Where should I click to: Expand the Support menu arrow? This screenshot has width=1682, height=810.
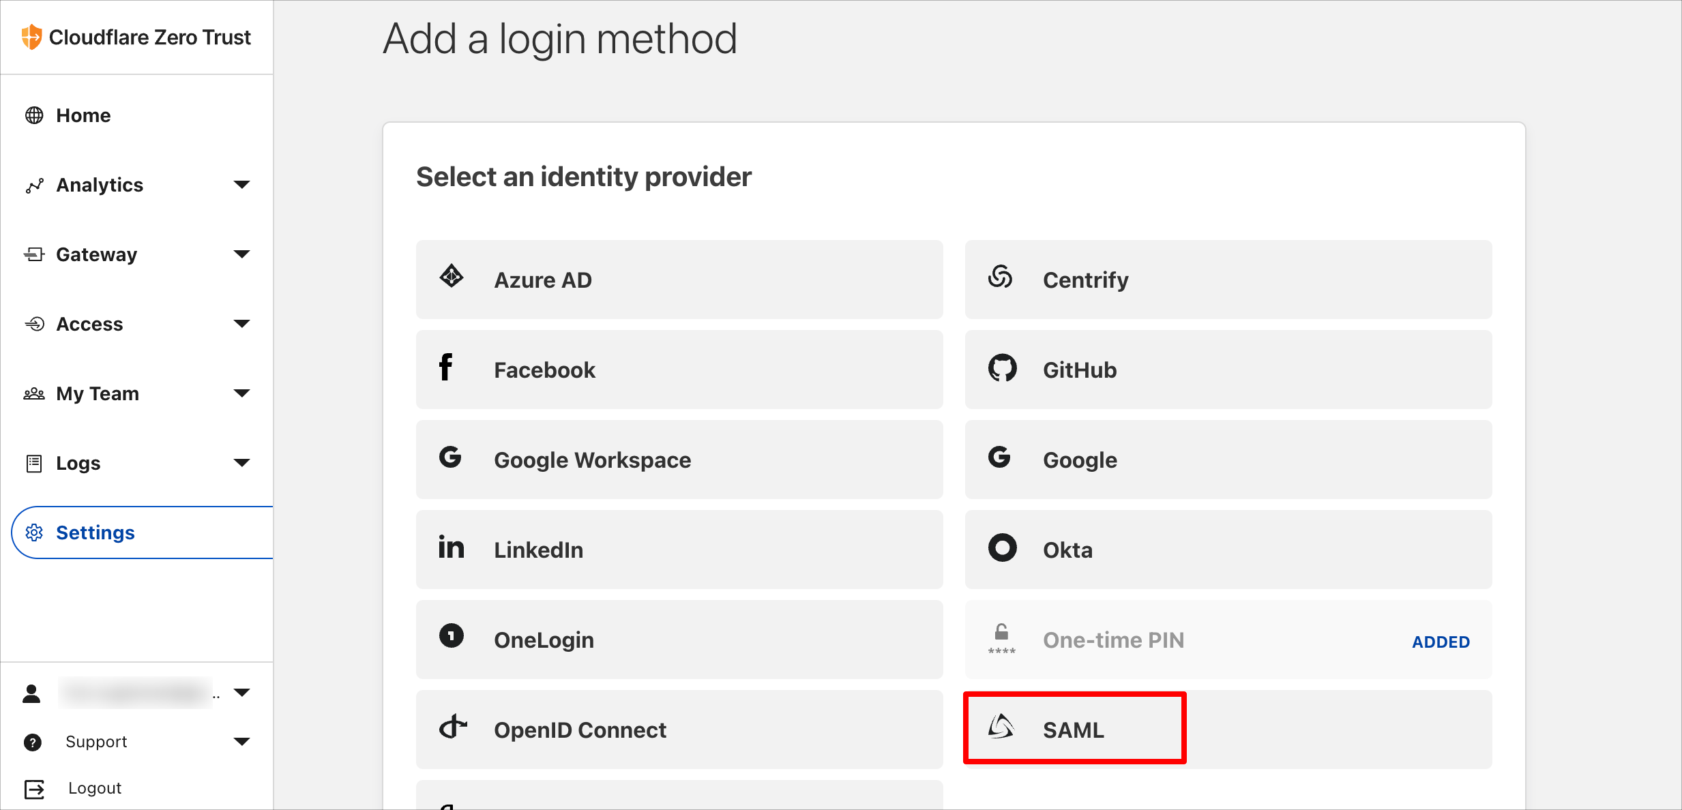(x=241, y=742)
